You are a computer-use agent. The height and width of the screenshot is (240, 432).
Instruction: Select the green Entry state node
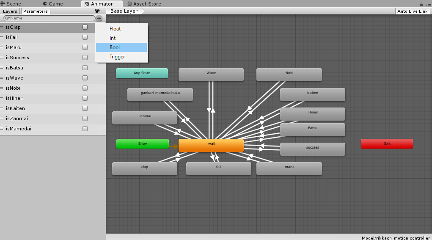click(142, 144)
